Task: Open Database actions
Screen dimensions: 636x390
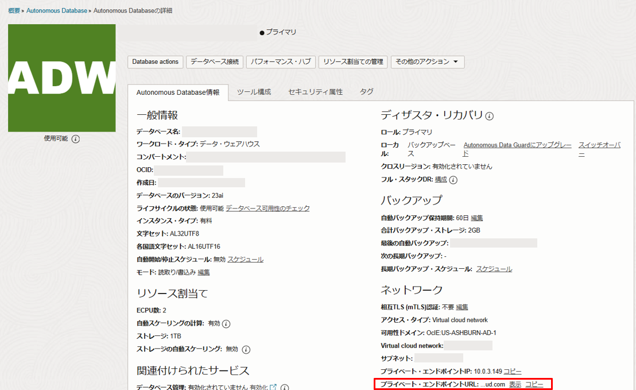Action: pyautogui.click(x=156, y=61)
